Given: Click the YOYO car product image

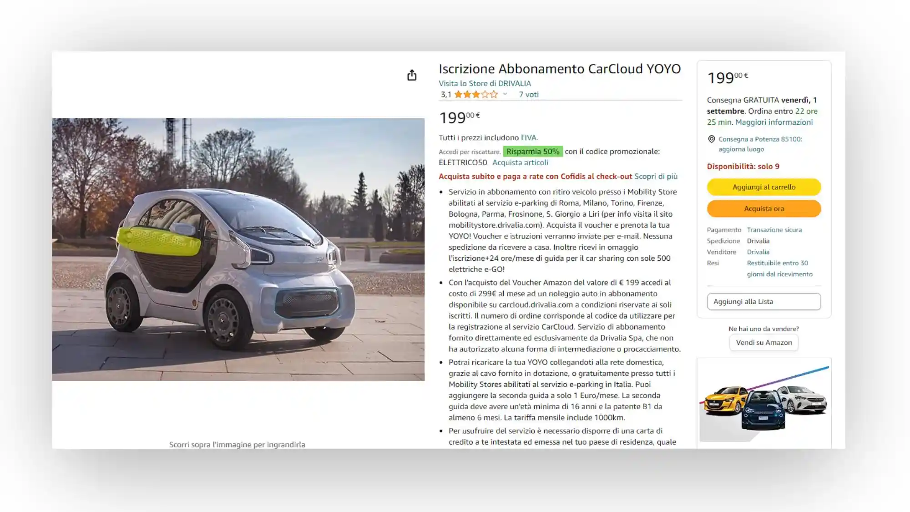Looking at the screenshot, I should (238, 249).
